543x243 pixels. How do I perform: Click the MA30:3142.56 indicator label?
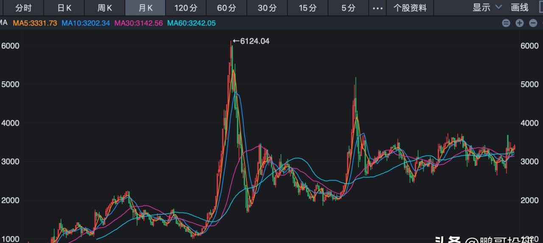tap(138, 23)
